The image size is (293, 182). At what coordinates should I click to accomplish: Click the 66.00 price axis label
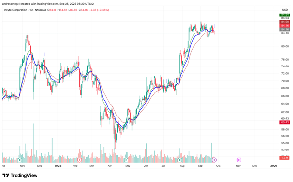285,96
